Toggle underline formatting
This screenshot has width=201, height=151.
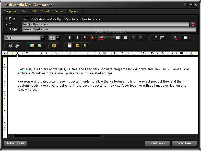(x=85, y=38)
